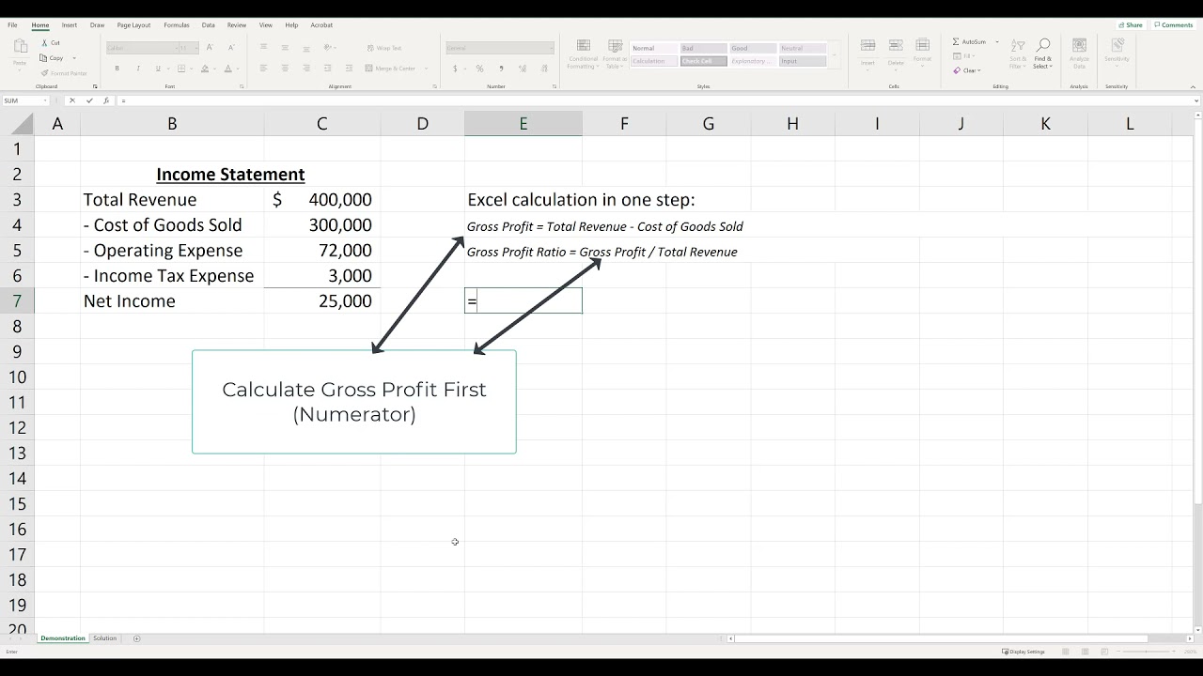Screen dimensions: 1203x676
Task: Open the Conditional Formatting menu
Action: 583,54
